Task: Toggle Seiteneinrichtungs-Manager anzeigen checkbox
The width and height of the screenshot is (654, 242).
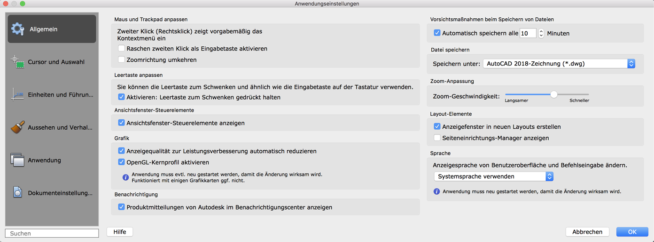Action: point(437,138)
